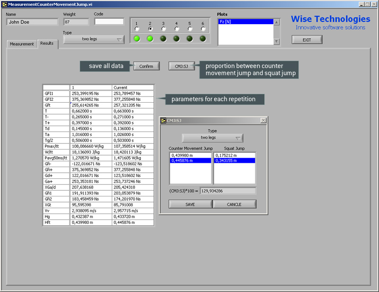The width and height of the screenshot is (379, 292).
Task: Select radio button 3
Action: 163,29
